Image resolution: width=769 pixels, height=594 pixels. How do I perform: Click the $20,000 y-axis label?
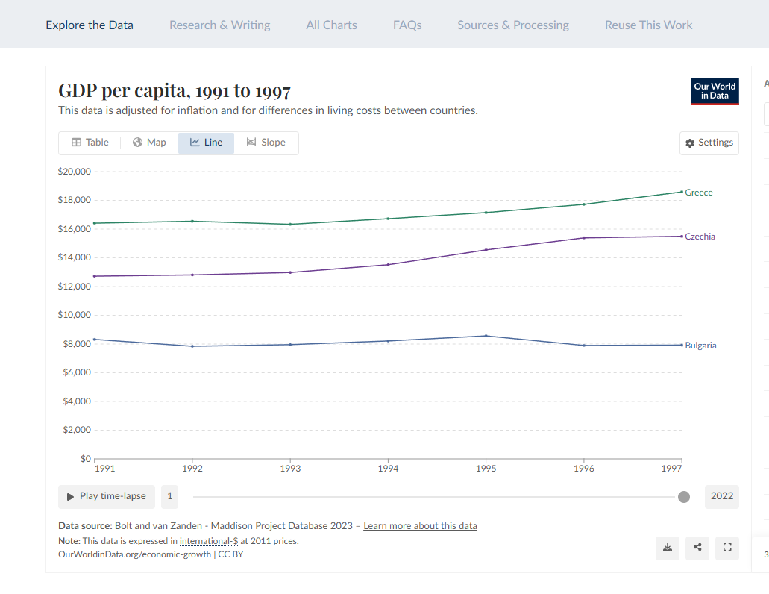click(75, 172)
